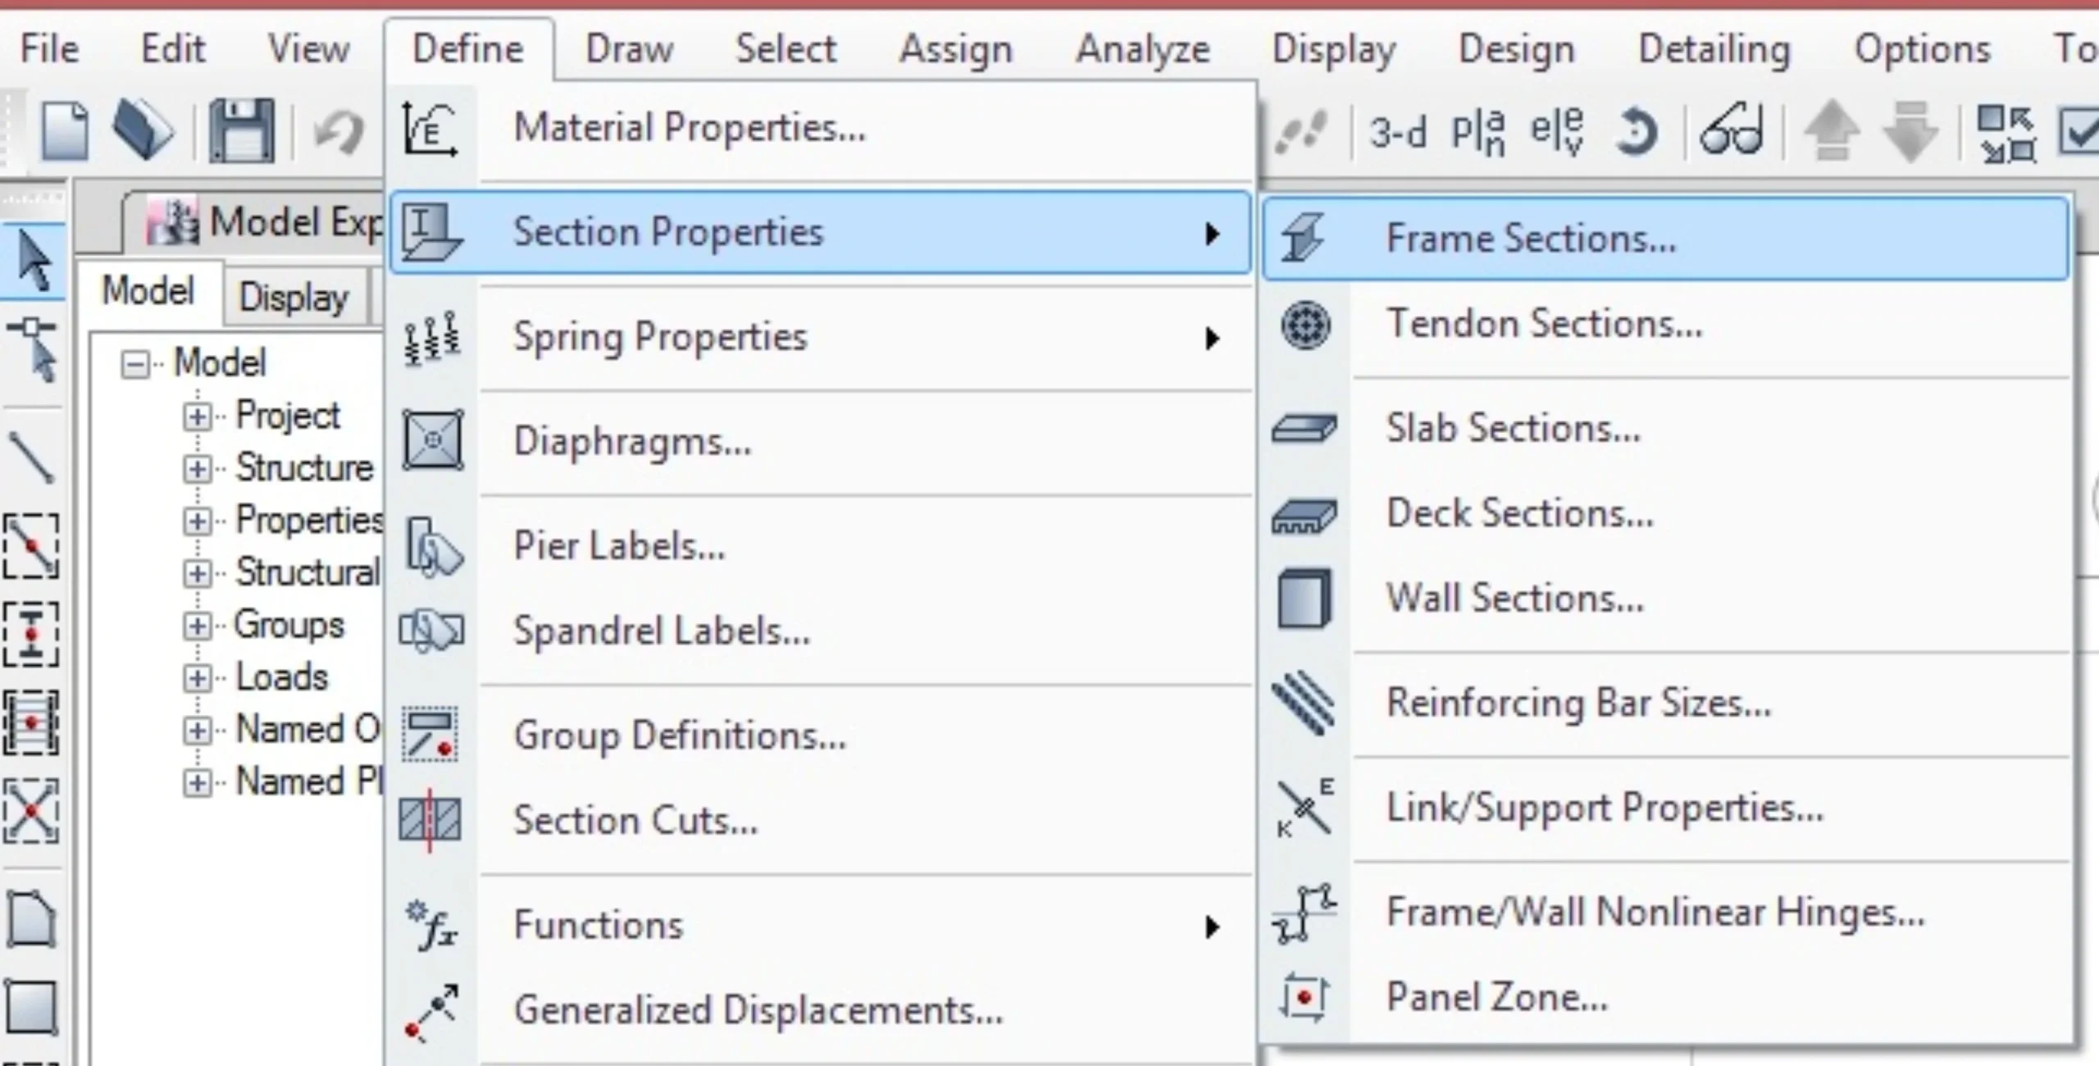The image size is (2099, 1066).
Task: Expand the Loads tree node
Action: coord(197,678)
